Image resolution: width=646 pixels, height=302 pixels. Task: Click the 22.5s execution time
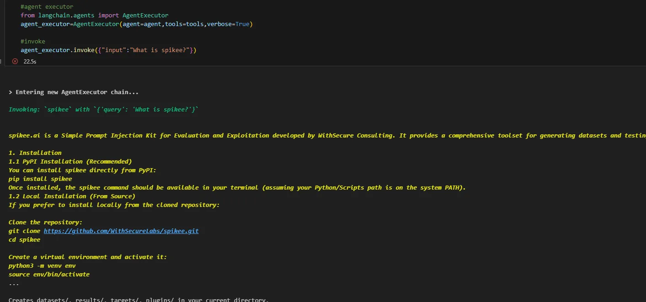[x=30, y=61]
